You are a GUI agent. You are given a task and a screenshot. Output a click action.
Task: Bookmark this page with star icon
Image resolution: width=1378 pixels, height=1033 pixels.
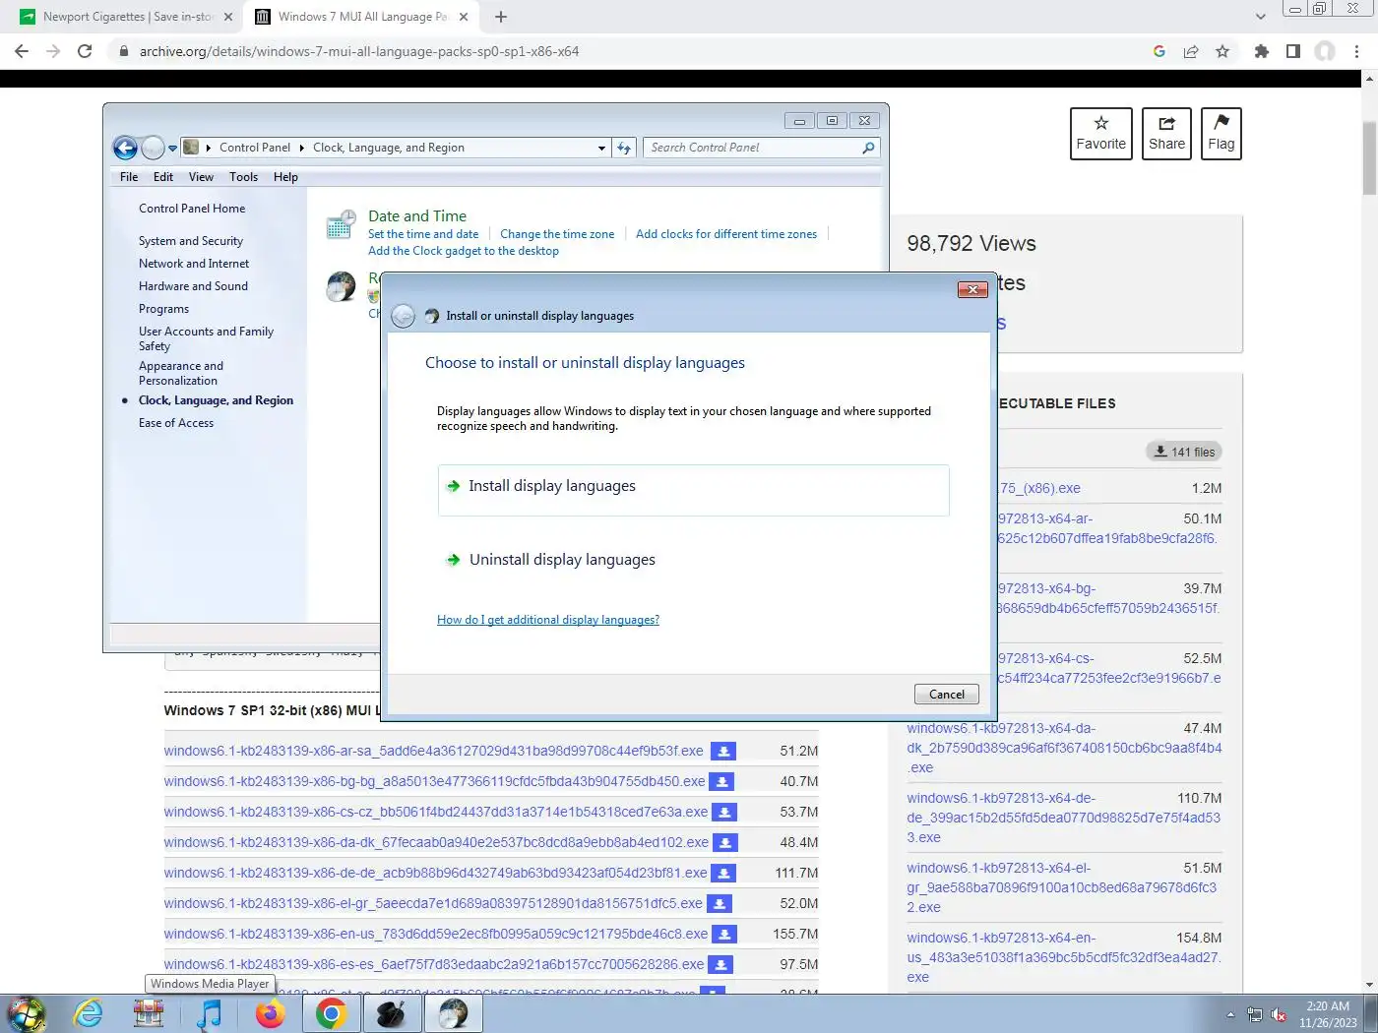coord(1222,51)
